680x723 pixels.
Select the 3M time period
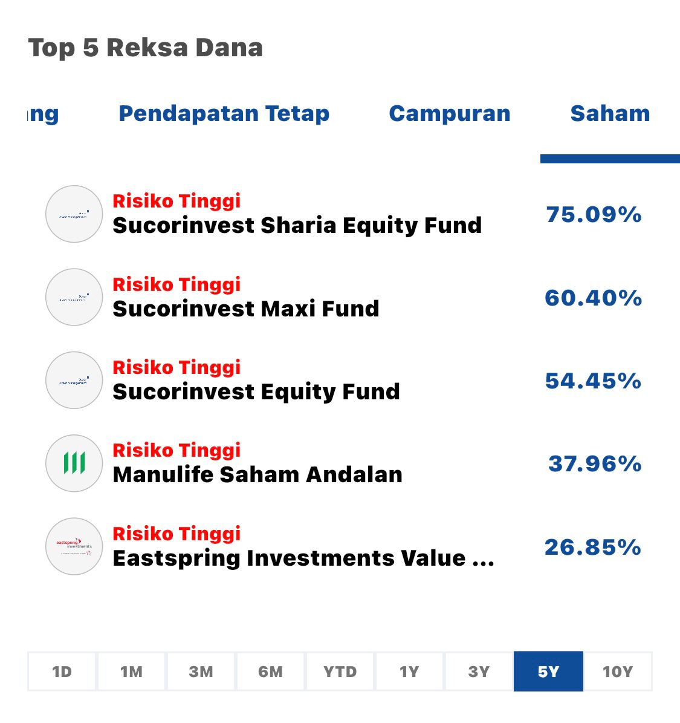click(201, 671)
